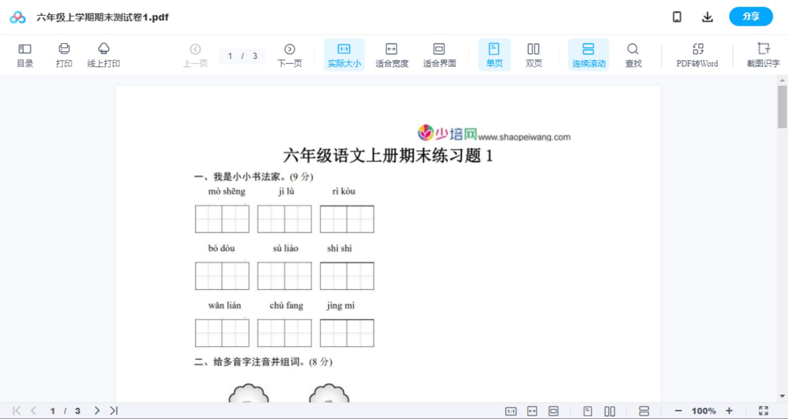The image size is (788, 419).
Task: Switch display to 适合宽度 fit width
Action: [392, 54]
